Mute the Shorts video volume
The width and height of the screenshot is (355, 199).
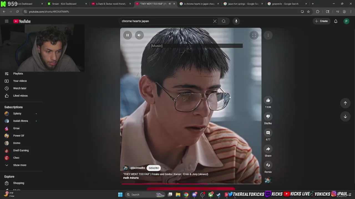coord(139,35)
